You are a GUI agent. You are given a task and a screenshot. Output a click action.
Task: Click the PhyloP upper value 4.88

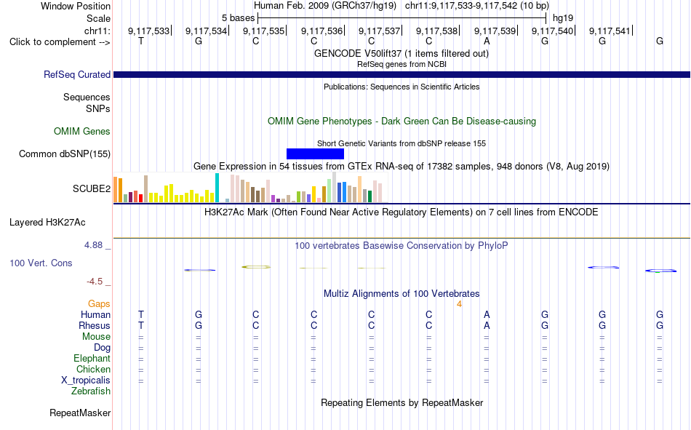click(x=93, y=245)
